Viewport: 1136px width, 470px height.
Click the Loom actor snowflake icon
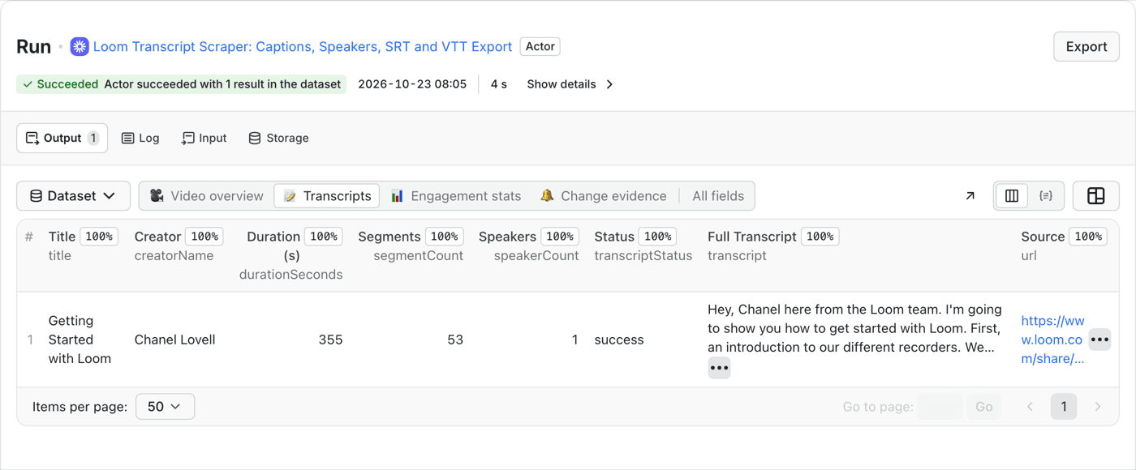(80, 47)
